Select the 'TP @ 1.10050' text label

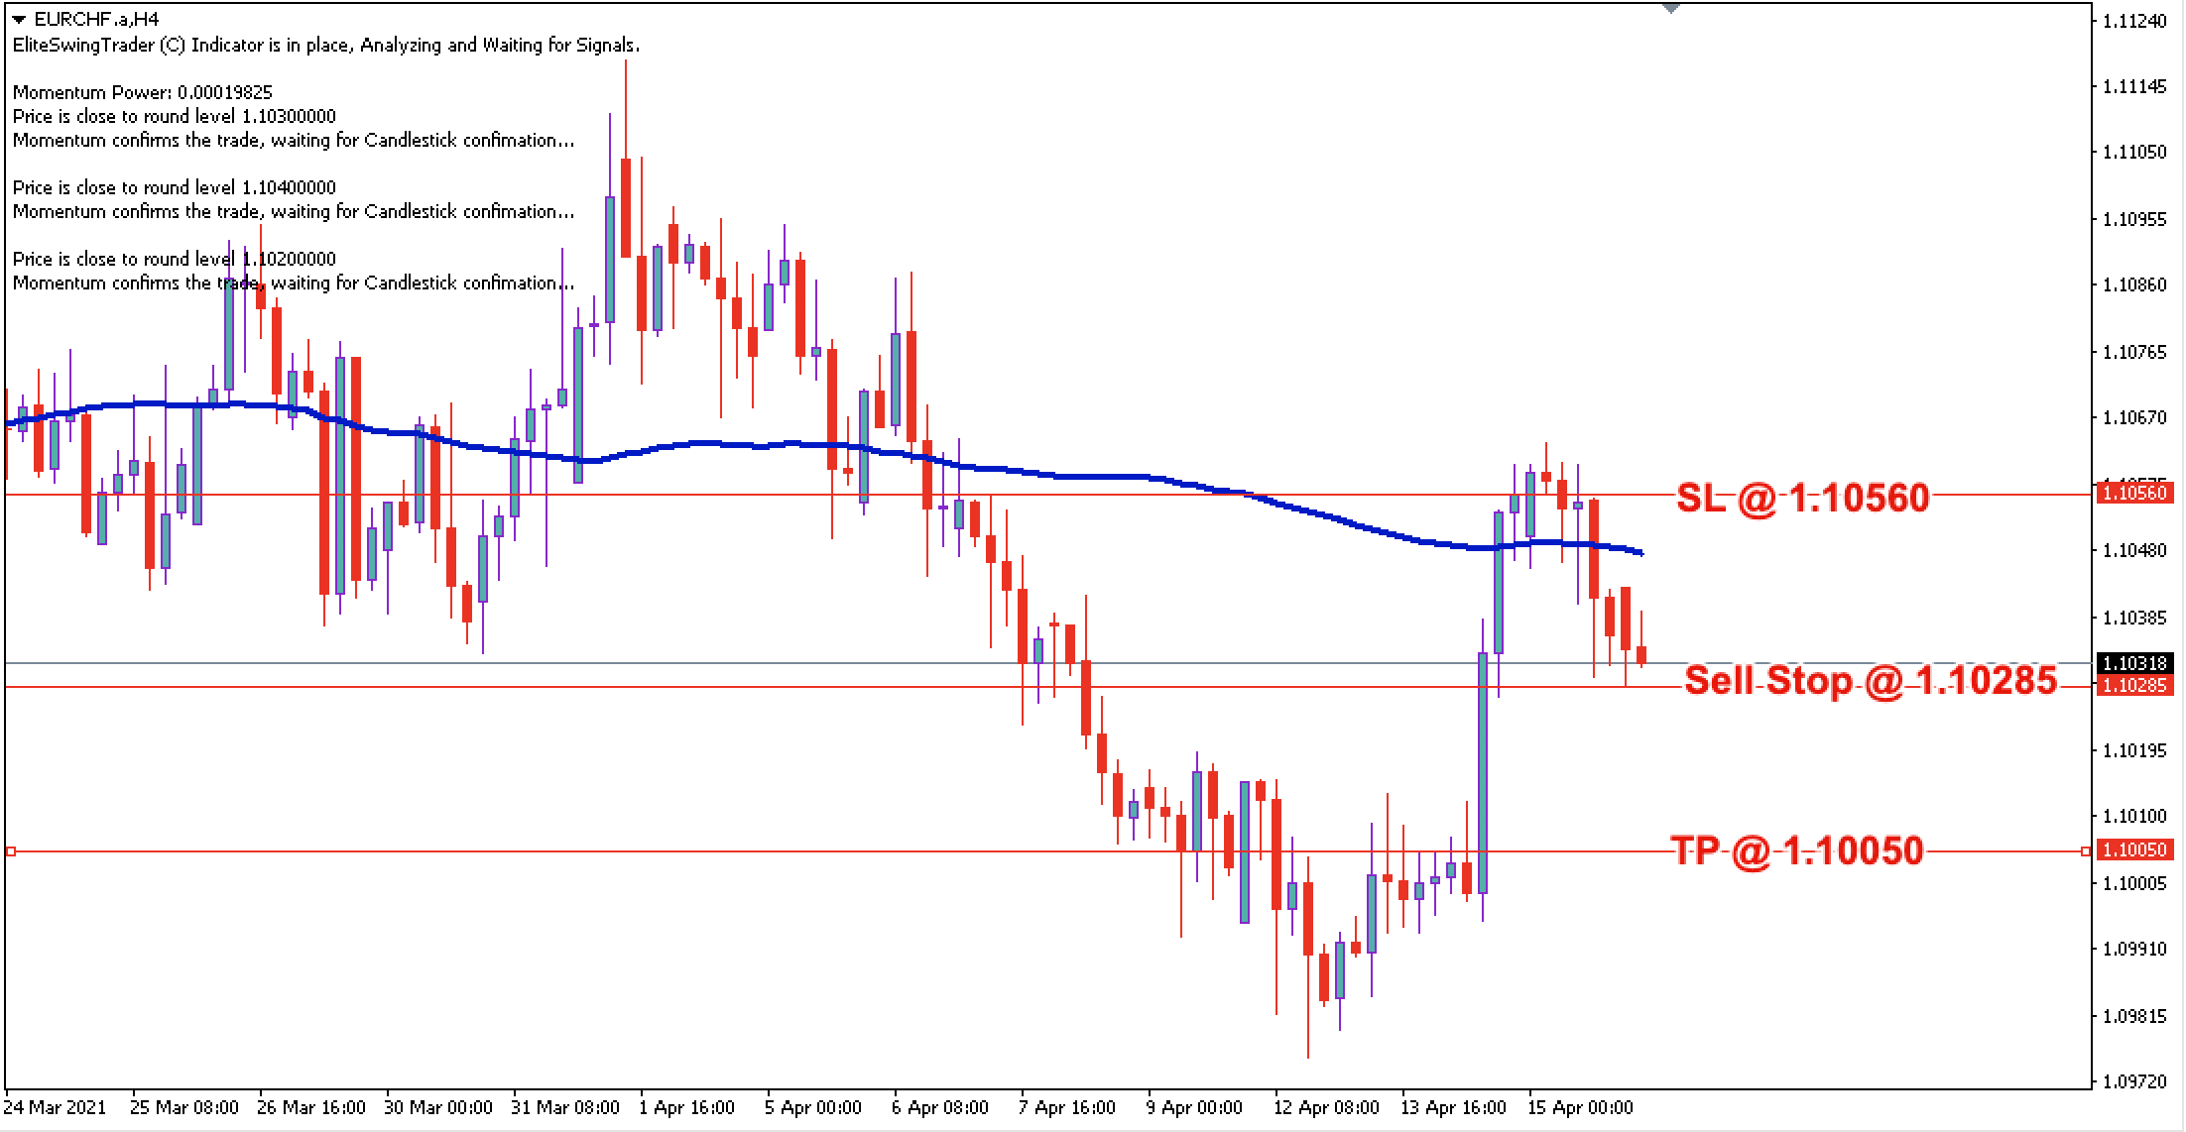click(1796, 850)
